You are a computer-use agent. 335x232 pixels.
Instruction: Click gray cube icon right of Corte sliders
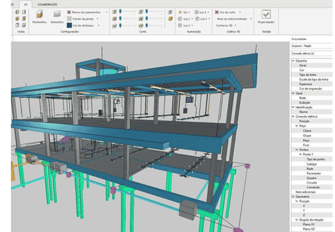coord(170,12)
